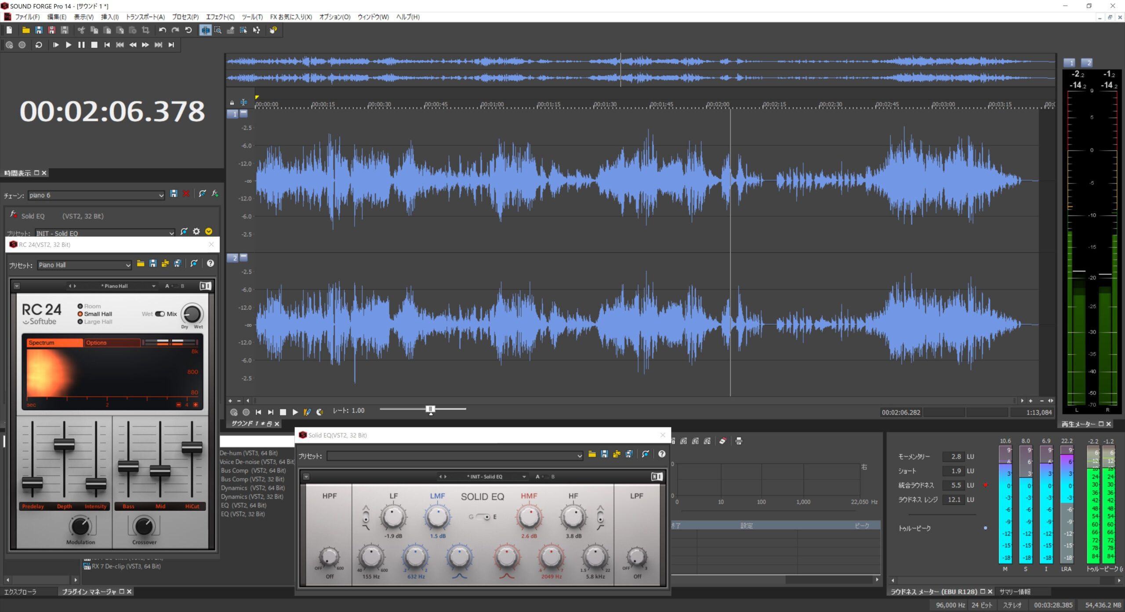Viewport: 1125px width, 612px height.
Task: Click overview waveform strip above timeline
Action: (x=640, y=70)
